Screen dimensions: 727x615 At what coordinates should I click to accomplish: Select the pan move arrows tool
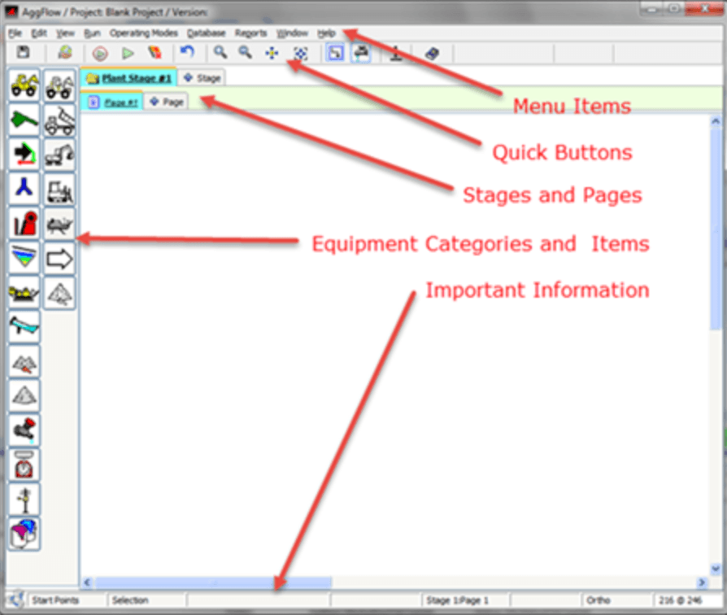(272, 54)
